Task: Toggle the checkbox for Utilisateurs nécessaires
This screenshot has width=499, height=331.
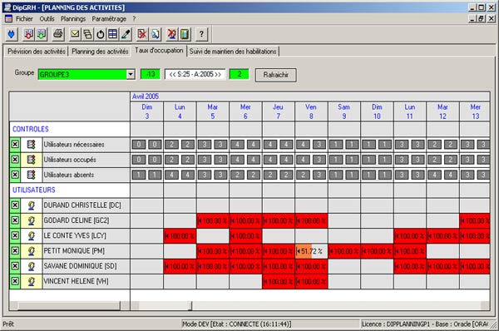Action: click(x=15, y=145)
